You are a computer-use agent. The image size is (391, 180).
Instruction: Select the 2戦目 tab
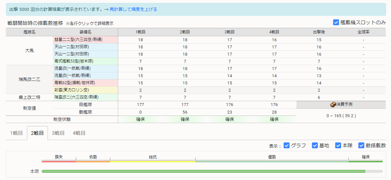pos(37,133)
